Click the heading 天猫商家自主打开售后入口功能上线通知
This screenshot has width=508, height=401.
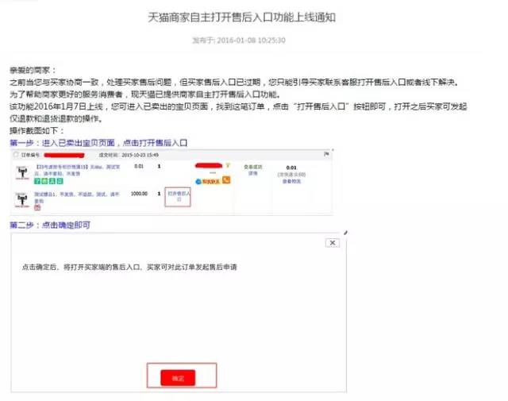point(241,17)
